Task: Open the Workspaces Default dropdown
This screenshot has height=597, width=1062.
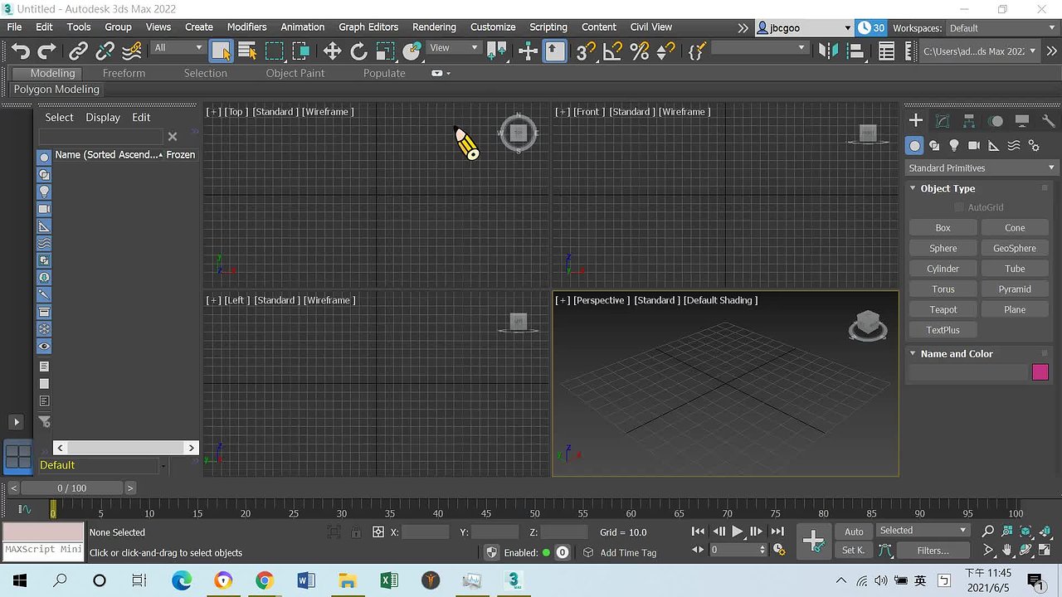Action: (1002, 28)
